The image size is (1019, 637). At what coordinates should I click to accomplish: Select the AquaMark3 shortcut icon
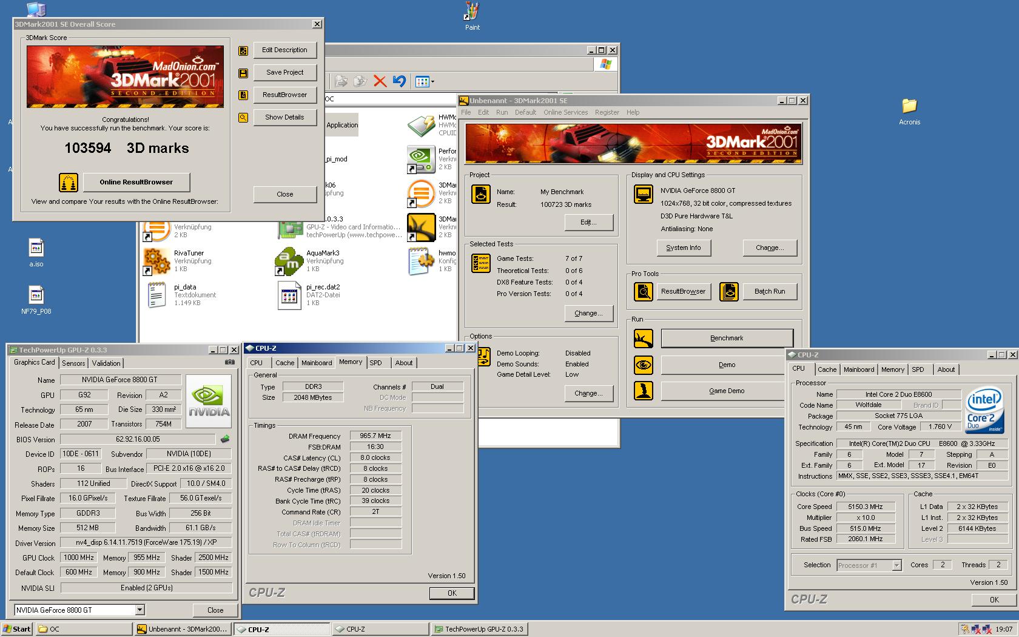click(289, 261)
